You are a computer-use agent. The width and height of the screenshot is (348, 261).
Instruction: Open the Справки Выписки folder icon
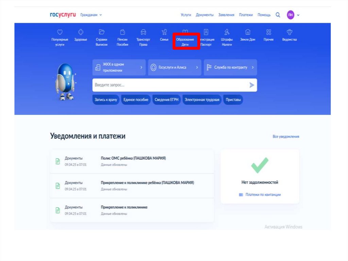pyautogui.click(x=101, y=32)
